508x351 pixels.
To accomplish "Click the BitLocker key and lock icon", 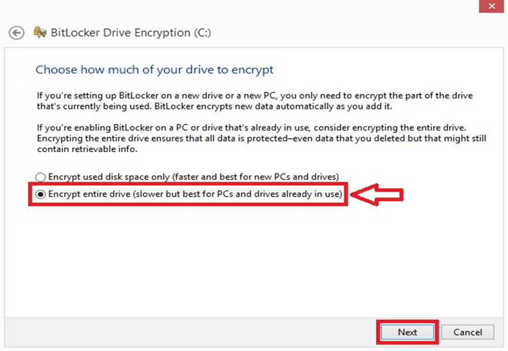I will point(40,32).
